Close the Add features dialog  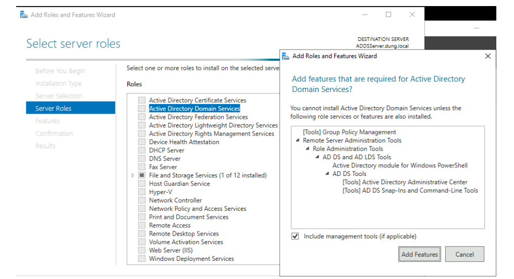click(488, 56)
